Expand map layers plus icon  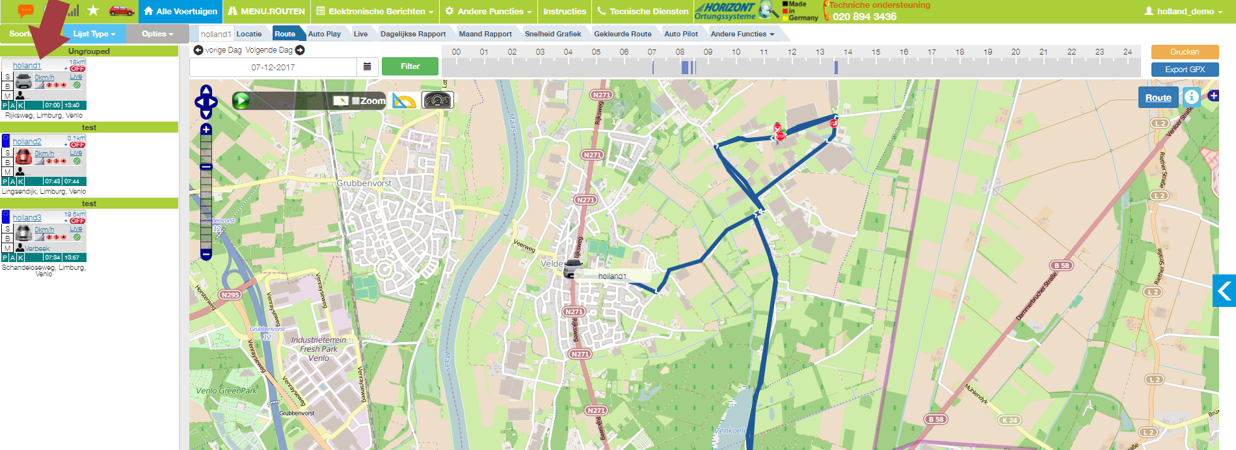(x=1213, y=96)
